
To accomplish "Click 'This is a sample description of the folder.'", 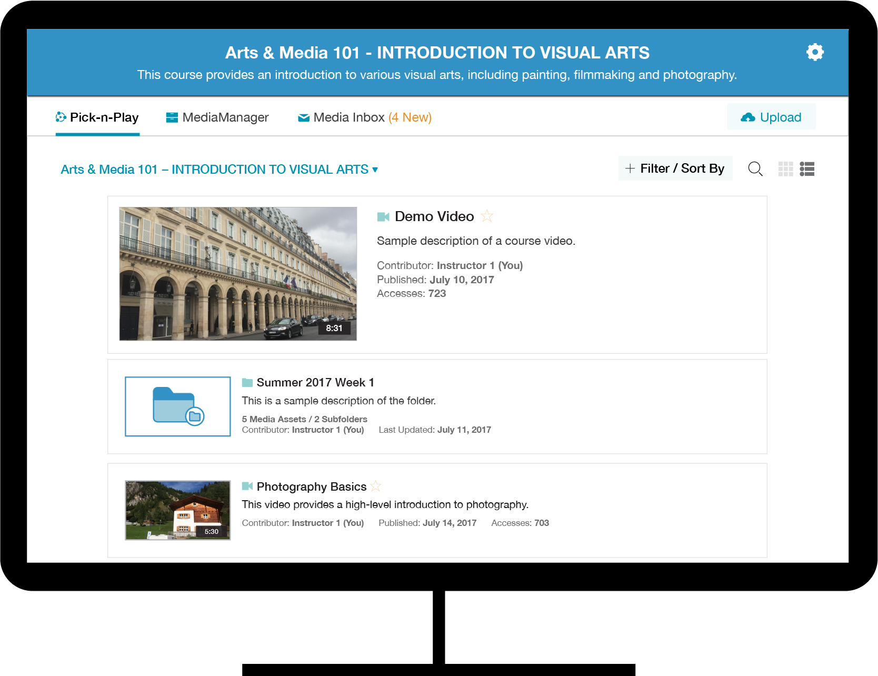I will [x=339, y=401].
